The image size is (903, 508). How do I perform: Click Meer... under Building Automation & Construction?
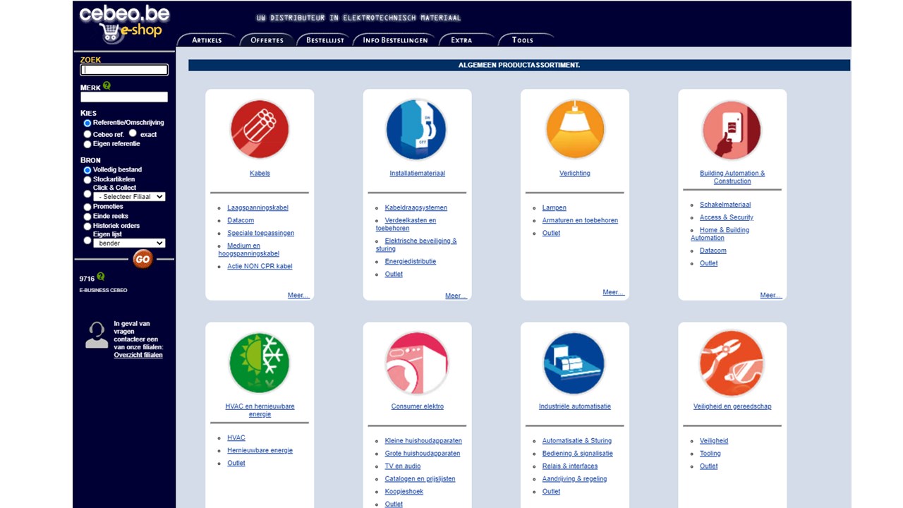[770, 295]
